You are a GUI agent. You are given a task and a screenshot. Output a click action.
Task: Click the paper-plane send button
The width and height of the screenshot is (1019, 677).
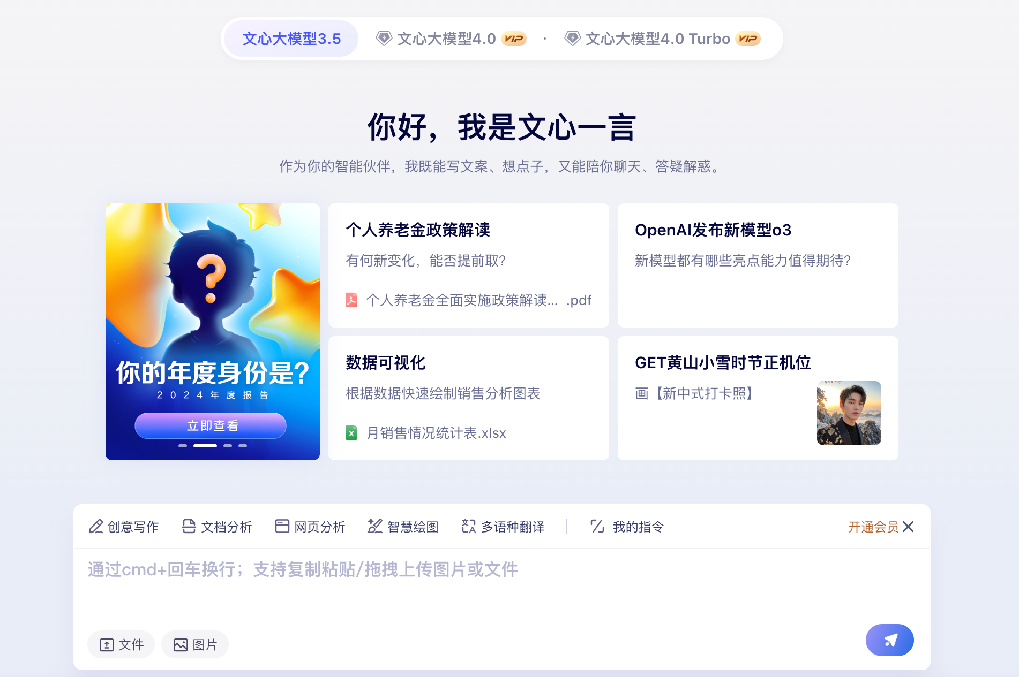click(889, 640)
